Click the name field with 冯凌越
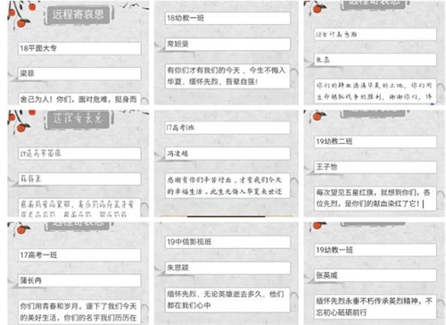 tap(227, 154)
